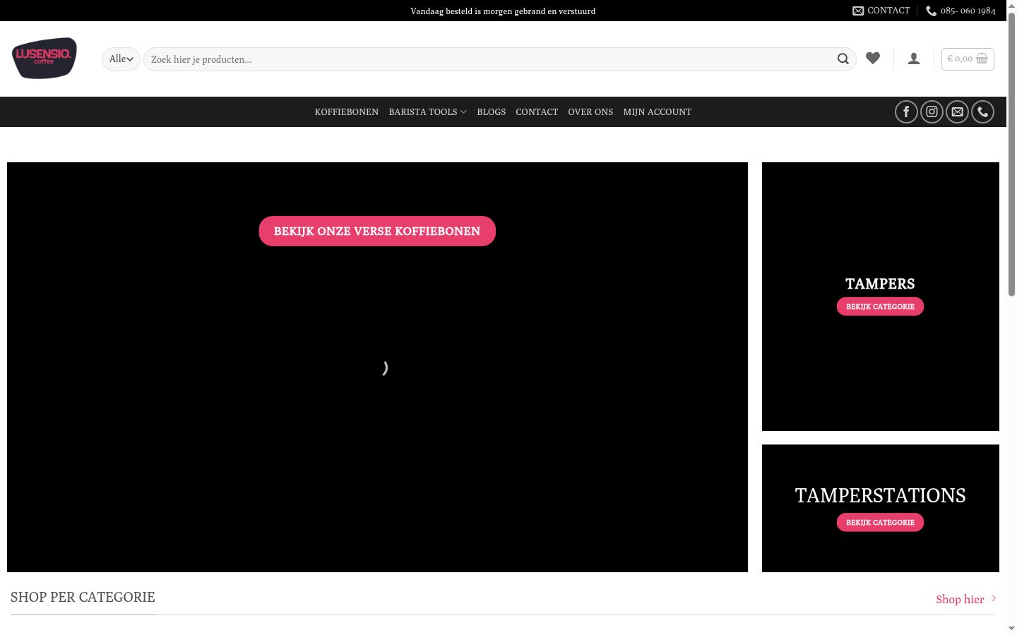Follow the Shop hier link
1017x635 pixels.
[x=966, y=599]
